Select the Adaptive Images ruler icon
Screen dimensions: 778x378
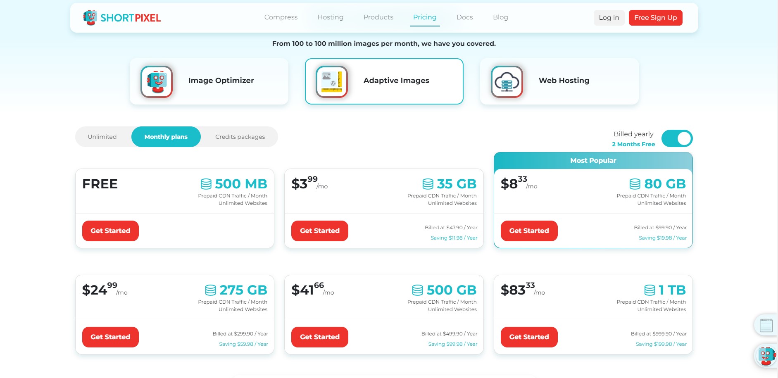tap(332, 81)
